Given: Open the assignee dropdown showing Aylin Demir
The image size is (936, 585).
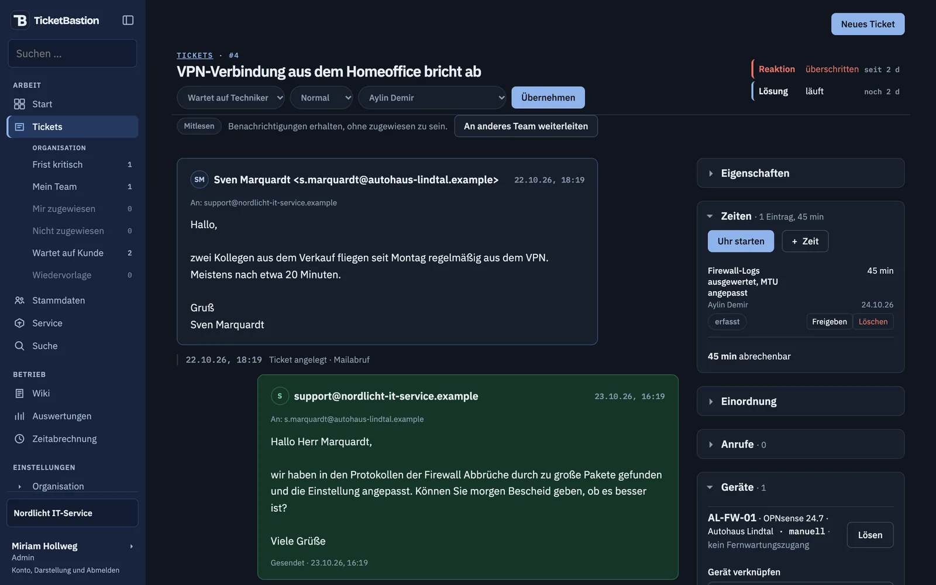Looking at the screenshot, I should (432, 98).
